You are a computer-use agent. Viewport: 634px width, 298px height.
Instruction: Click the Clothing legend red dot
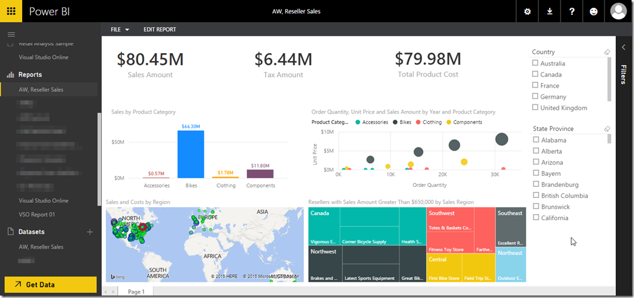click(x=418, y=122)
